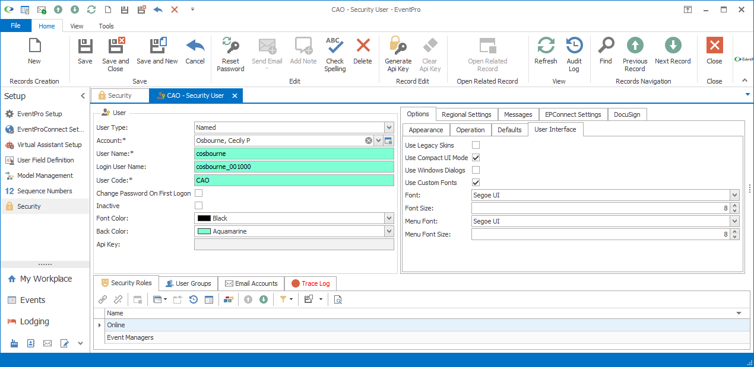Viewport: 754px width, 367px height.
Task: Open the File menu
Action: coord(15,25)
